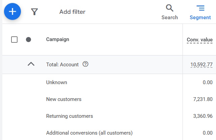The height and width of the screenshot is (140, 216).
Task: Tick the select-all checkbox in header
Action: pos(14,40)
